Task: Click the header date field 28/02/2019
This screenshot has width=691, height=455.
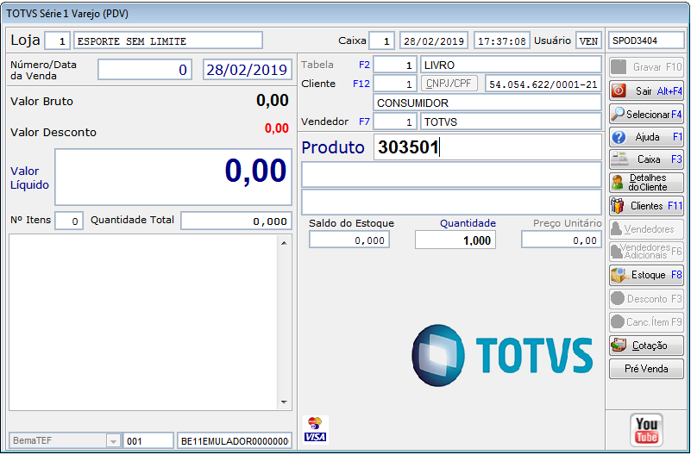Action: (434, 41)
